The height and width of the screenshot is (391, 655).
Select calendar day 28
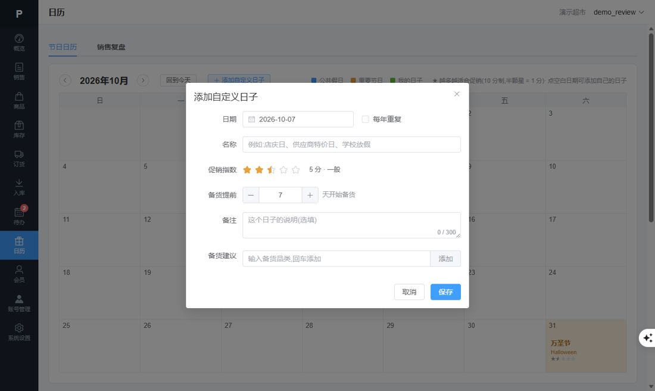point(342,346)
